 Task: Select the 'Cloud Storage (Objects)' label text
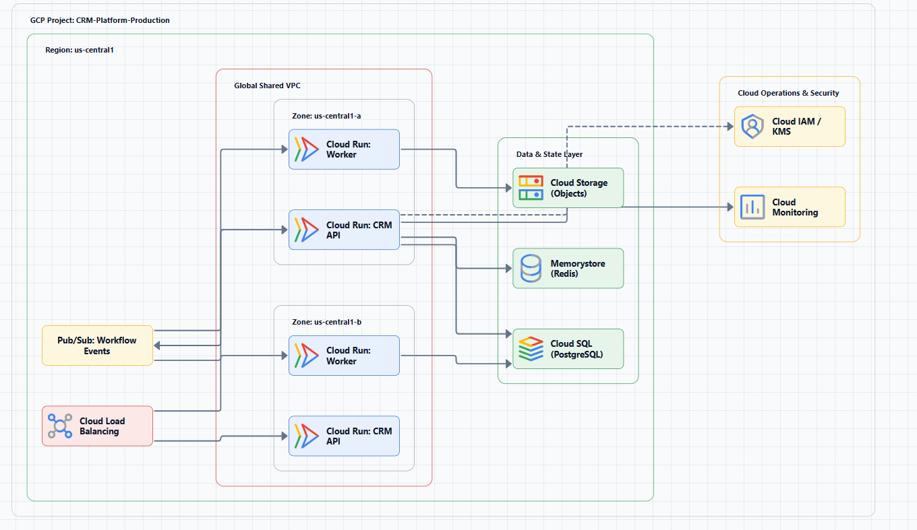click(579, 188)
